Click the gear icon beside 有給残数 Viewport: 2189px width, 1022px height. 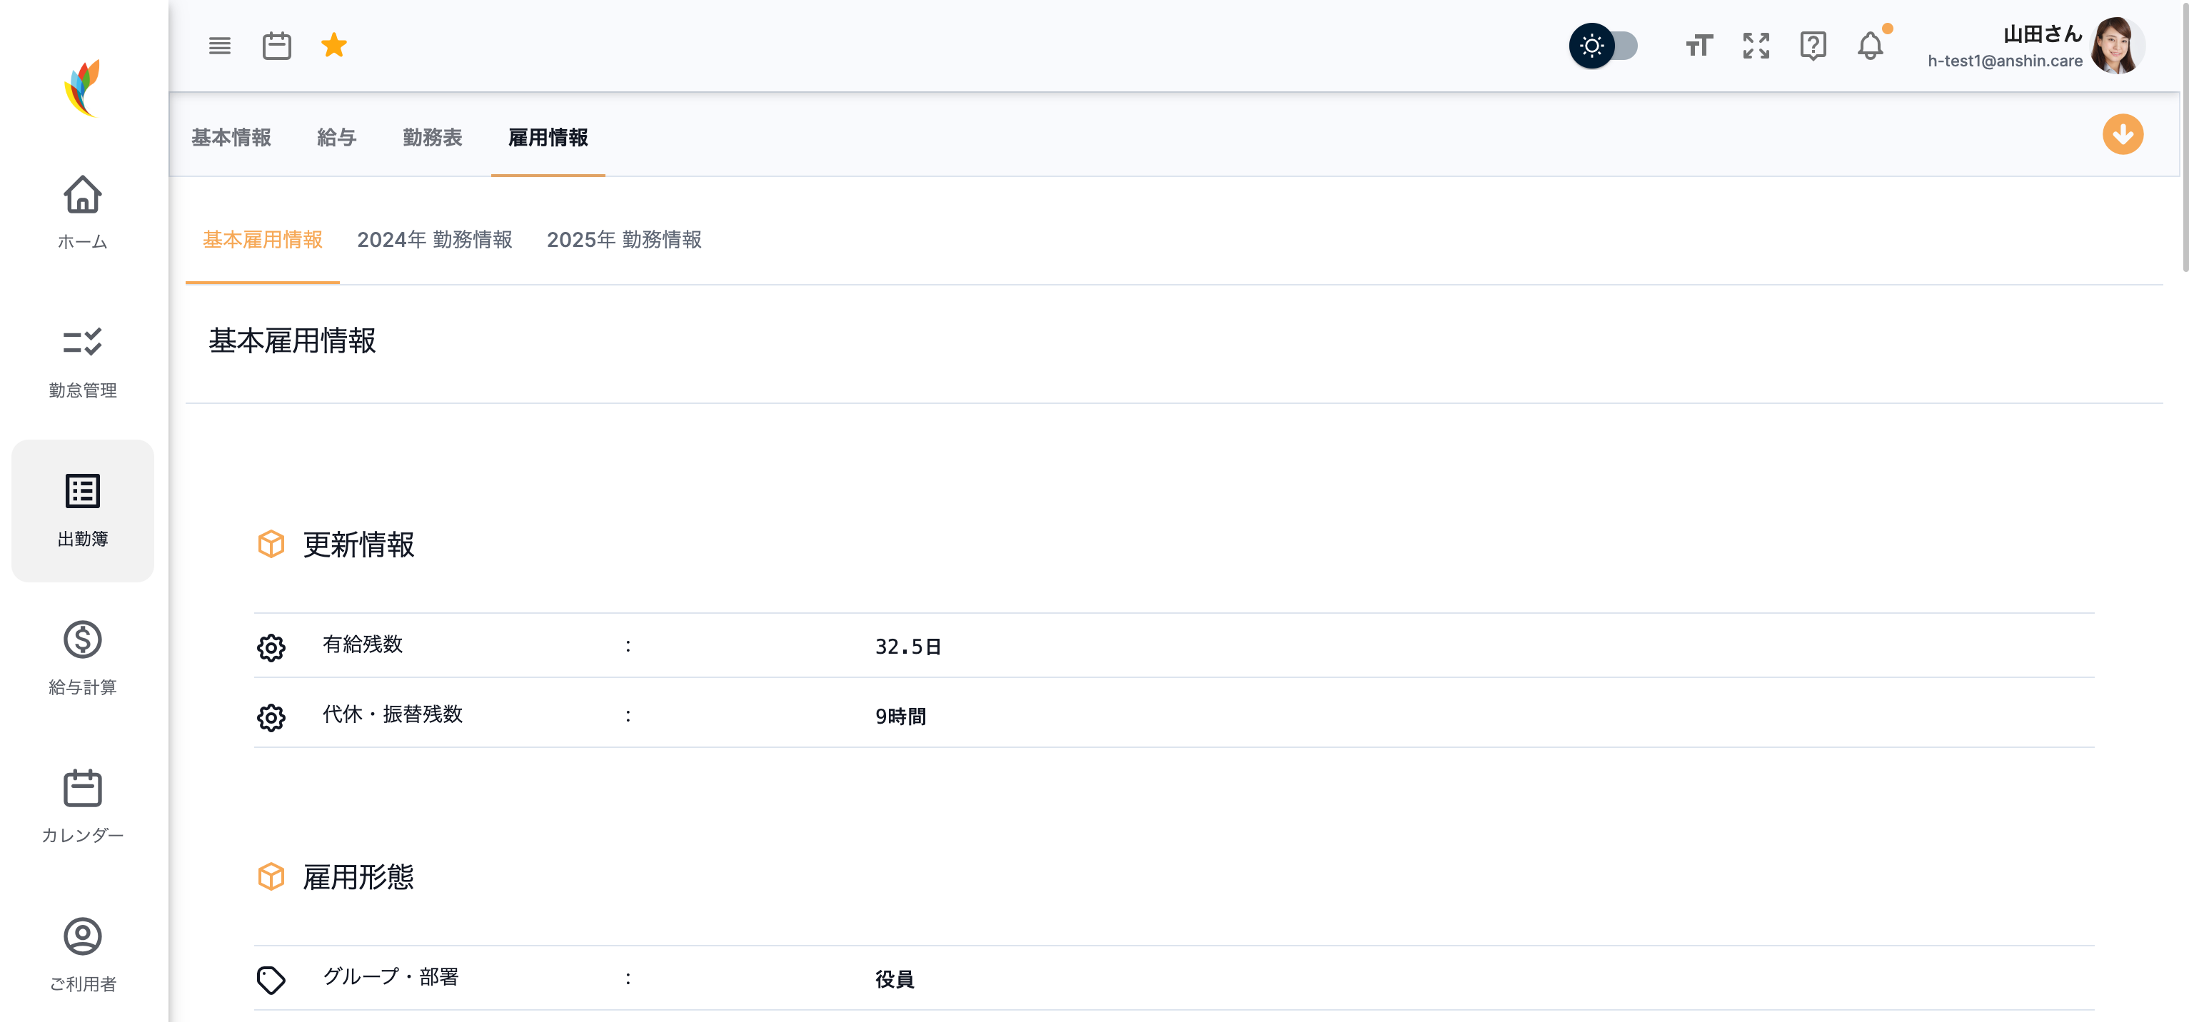(271, 647)
